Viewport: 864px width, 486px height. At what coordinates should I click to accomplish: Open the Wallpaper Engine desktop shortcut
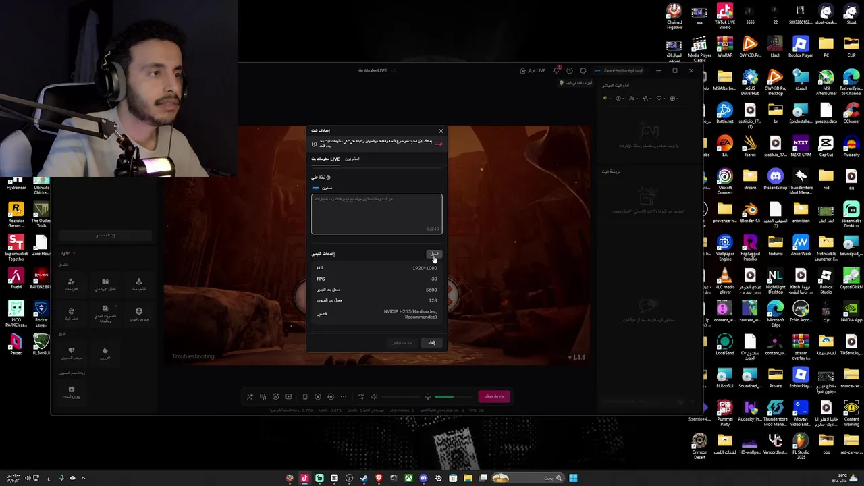pyautogui.click(x=725, y=248)
